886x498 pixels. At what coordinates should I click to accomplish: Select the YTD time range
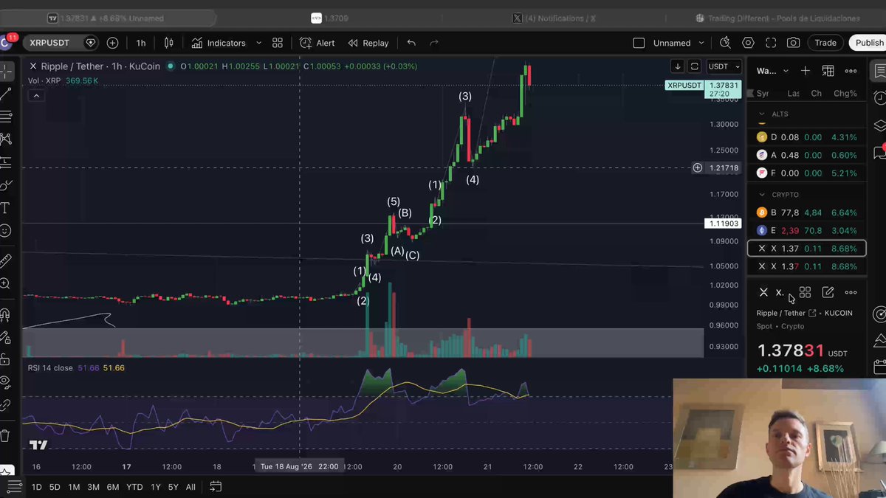tap(134, 487)
